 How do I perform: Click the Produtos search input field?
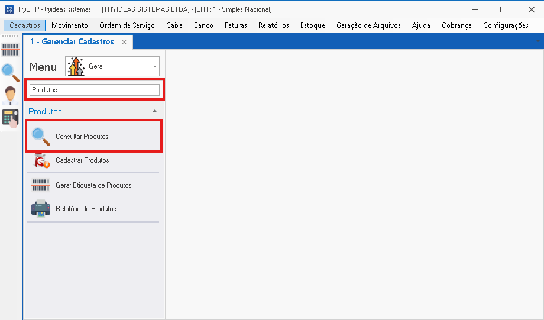pyautogui.click(x=95, y=90)
